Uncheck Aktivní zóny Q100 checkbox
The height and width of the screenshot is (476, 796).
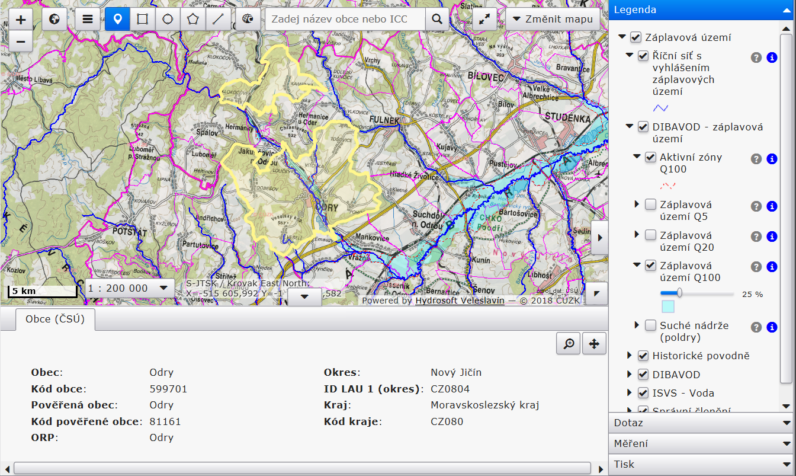[x=650, y=158]
